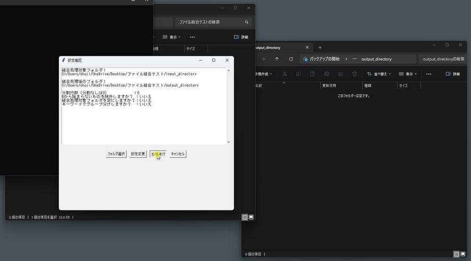Open the three-dot more menu in the output_directory window
This screenshot has width=471, height=261.
coord(429,74)
